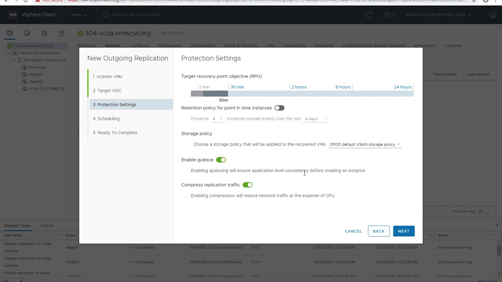Open the help question mark icon
This screenshot has height=282, width=502.
coord(387,15)
